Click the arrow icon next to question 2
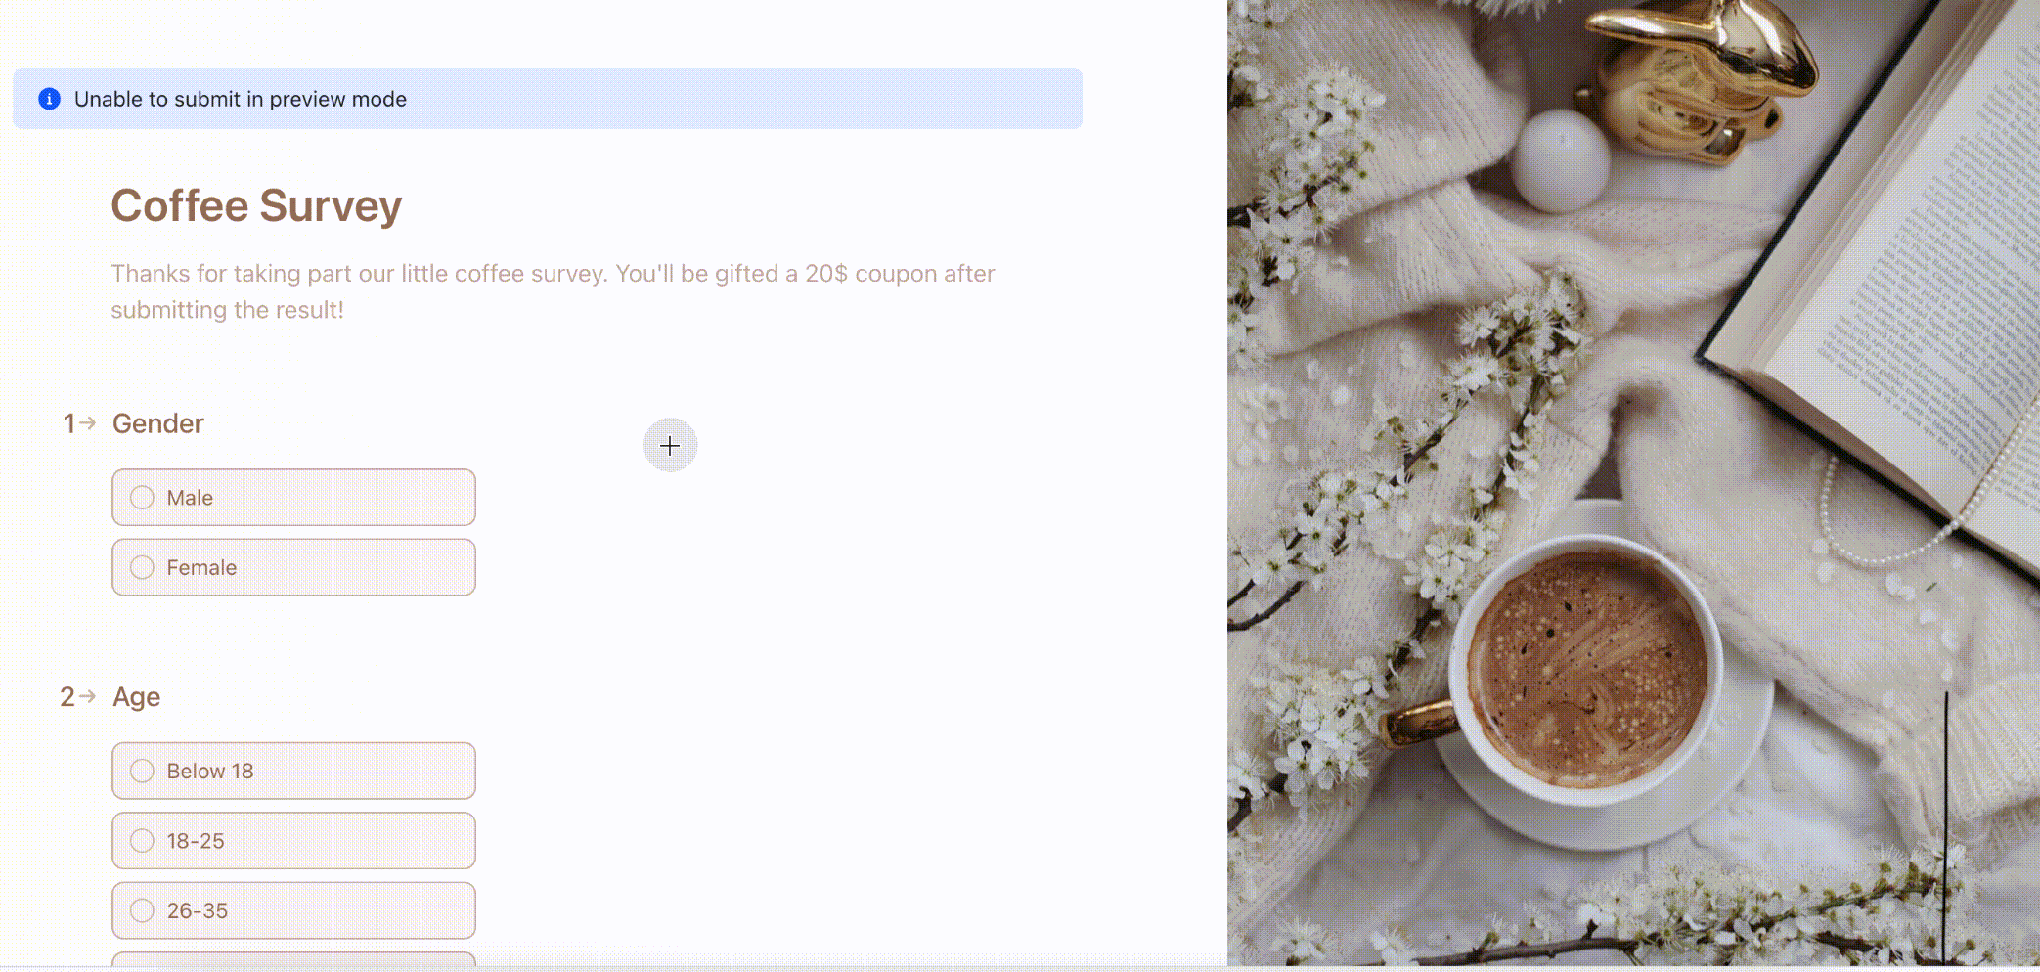Screen dimensions: 2040x972 point(87,696)
